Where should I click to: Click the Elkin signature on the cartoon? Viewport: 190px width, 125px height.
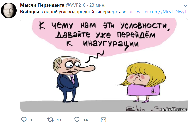tap(135, 108)
